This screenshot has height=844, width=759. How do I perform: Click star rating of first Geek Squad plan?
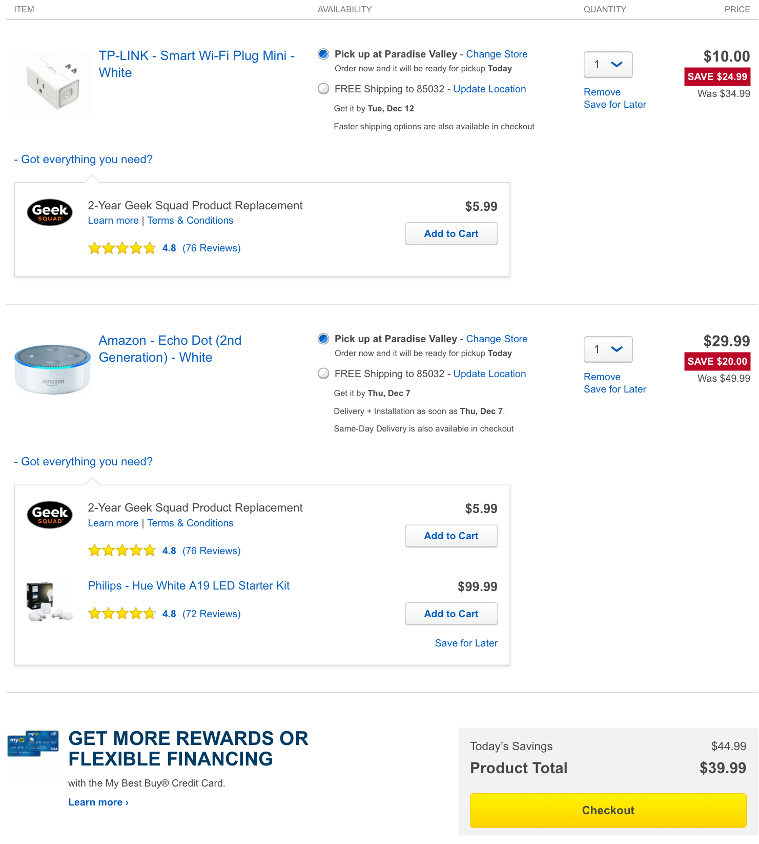point(121,248)
